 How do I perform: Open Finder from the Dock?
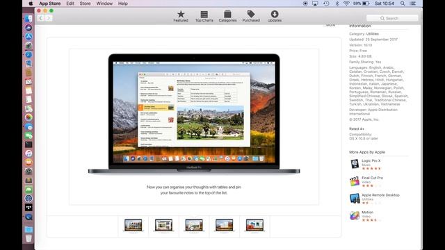coord(29,19)
